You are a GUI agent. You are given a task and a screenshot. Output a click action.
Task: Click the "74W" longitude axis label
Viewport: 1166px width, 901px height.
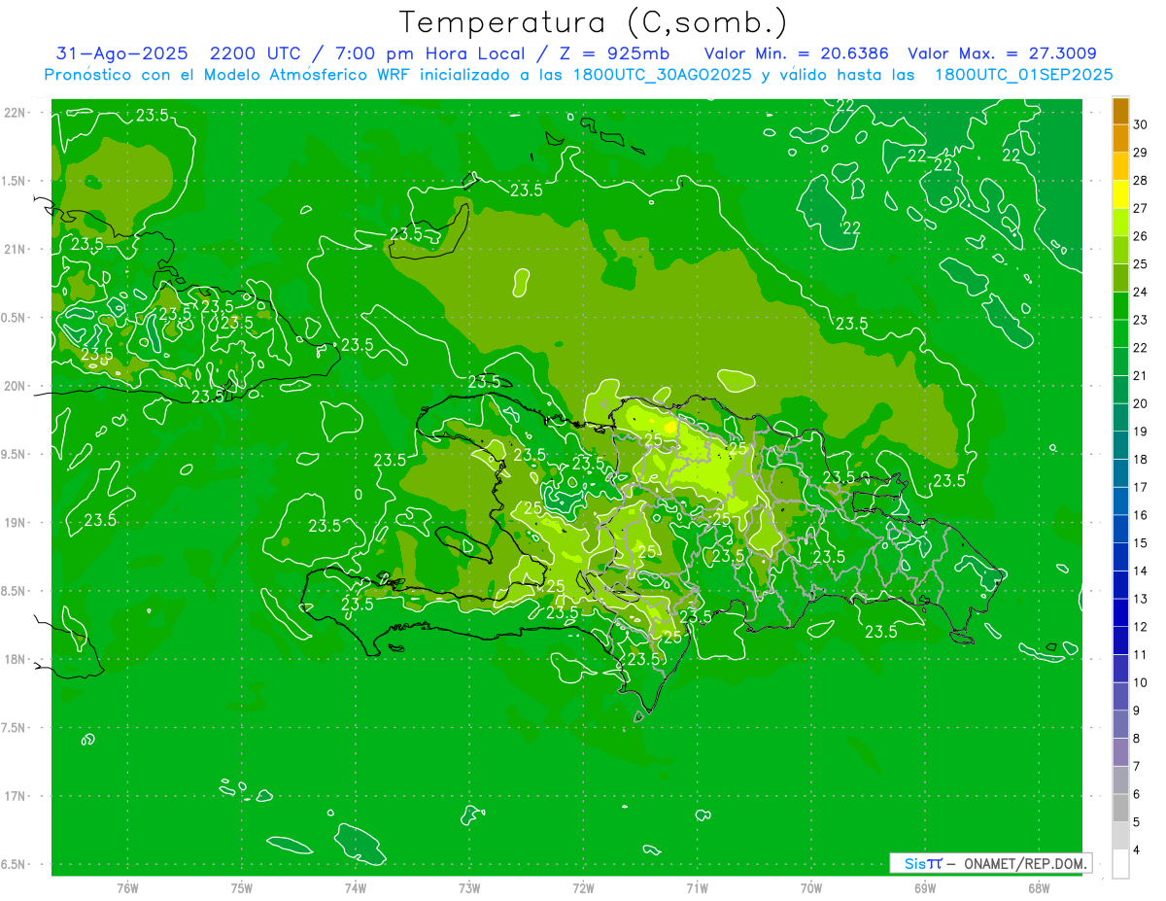click(356, 887)
